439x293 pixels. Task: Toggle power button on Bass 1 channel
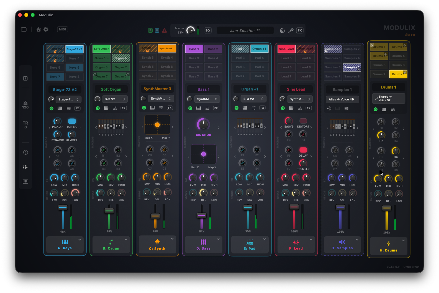pos(190,108)
